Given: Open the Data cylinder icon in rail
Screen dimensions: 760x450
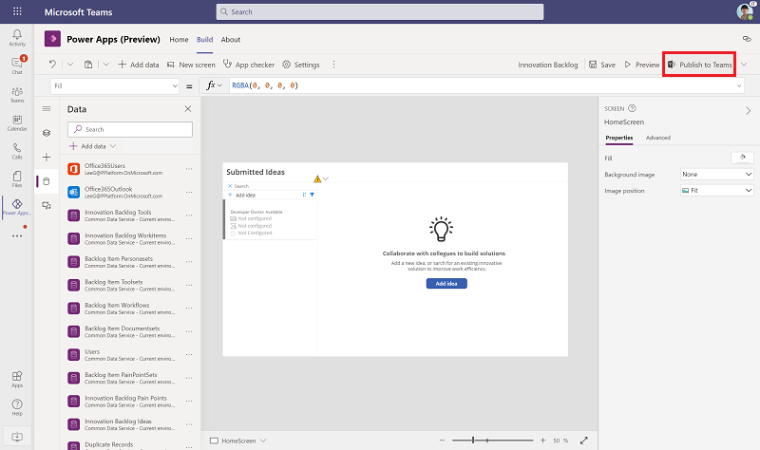Looking at the screenshot, I should 47,181.
